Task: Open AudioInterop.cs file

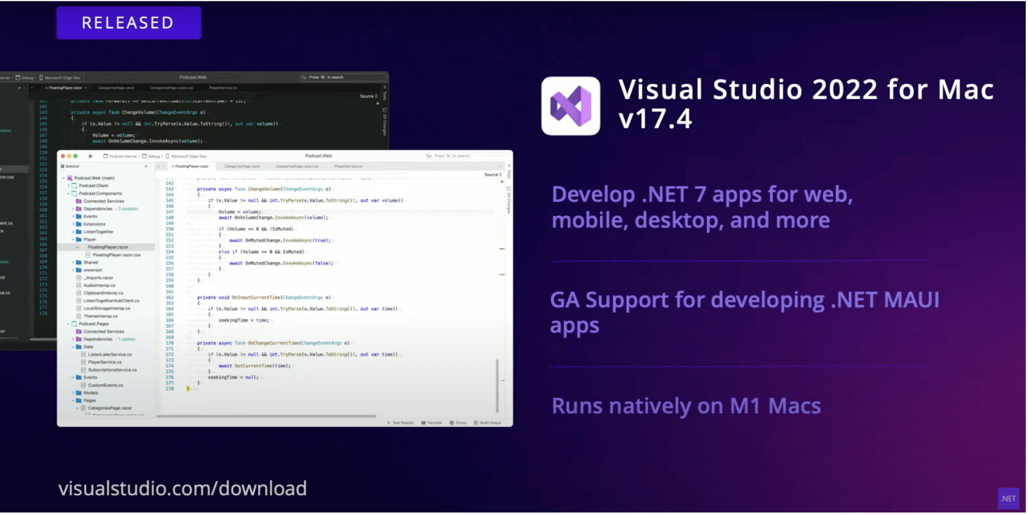Action: pos(96,286)
